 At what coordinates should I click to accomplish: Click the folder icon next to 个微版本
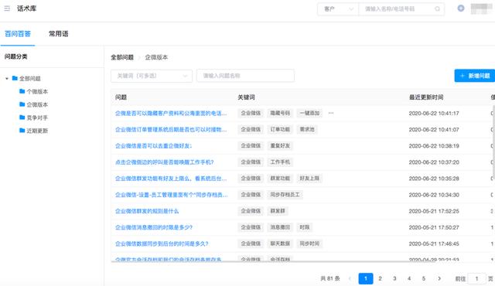point(22,91)
